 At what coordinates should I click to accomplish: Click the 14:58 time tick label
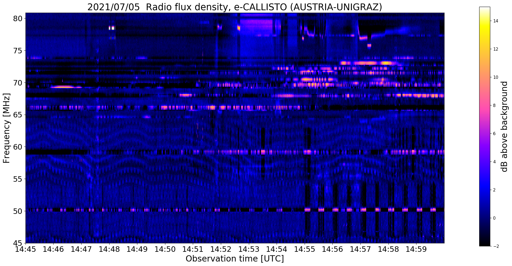pos(388,249)
